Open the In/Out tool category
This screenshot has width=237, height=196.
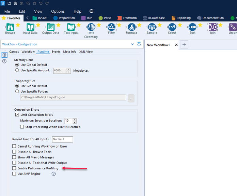click(39, 18)
